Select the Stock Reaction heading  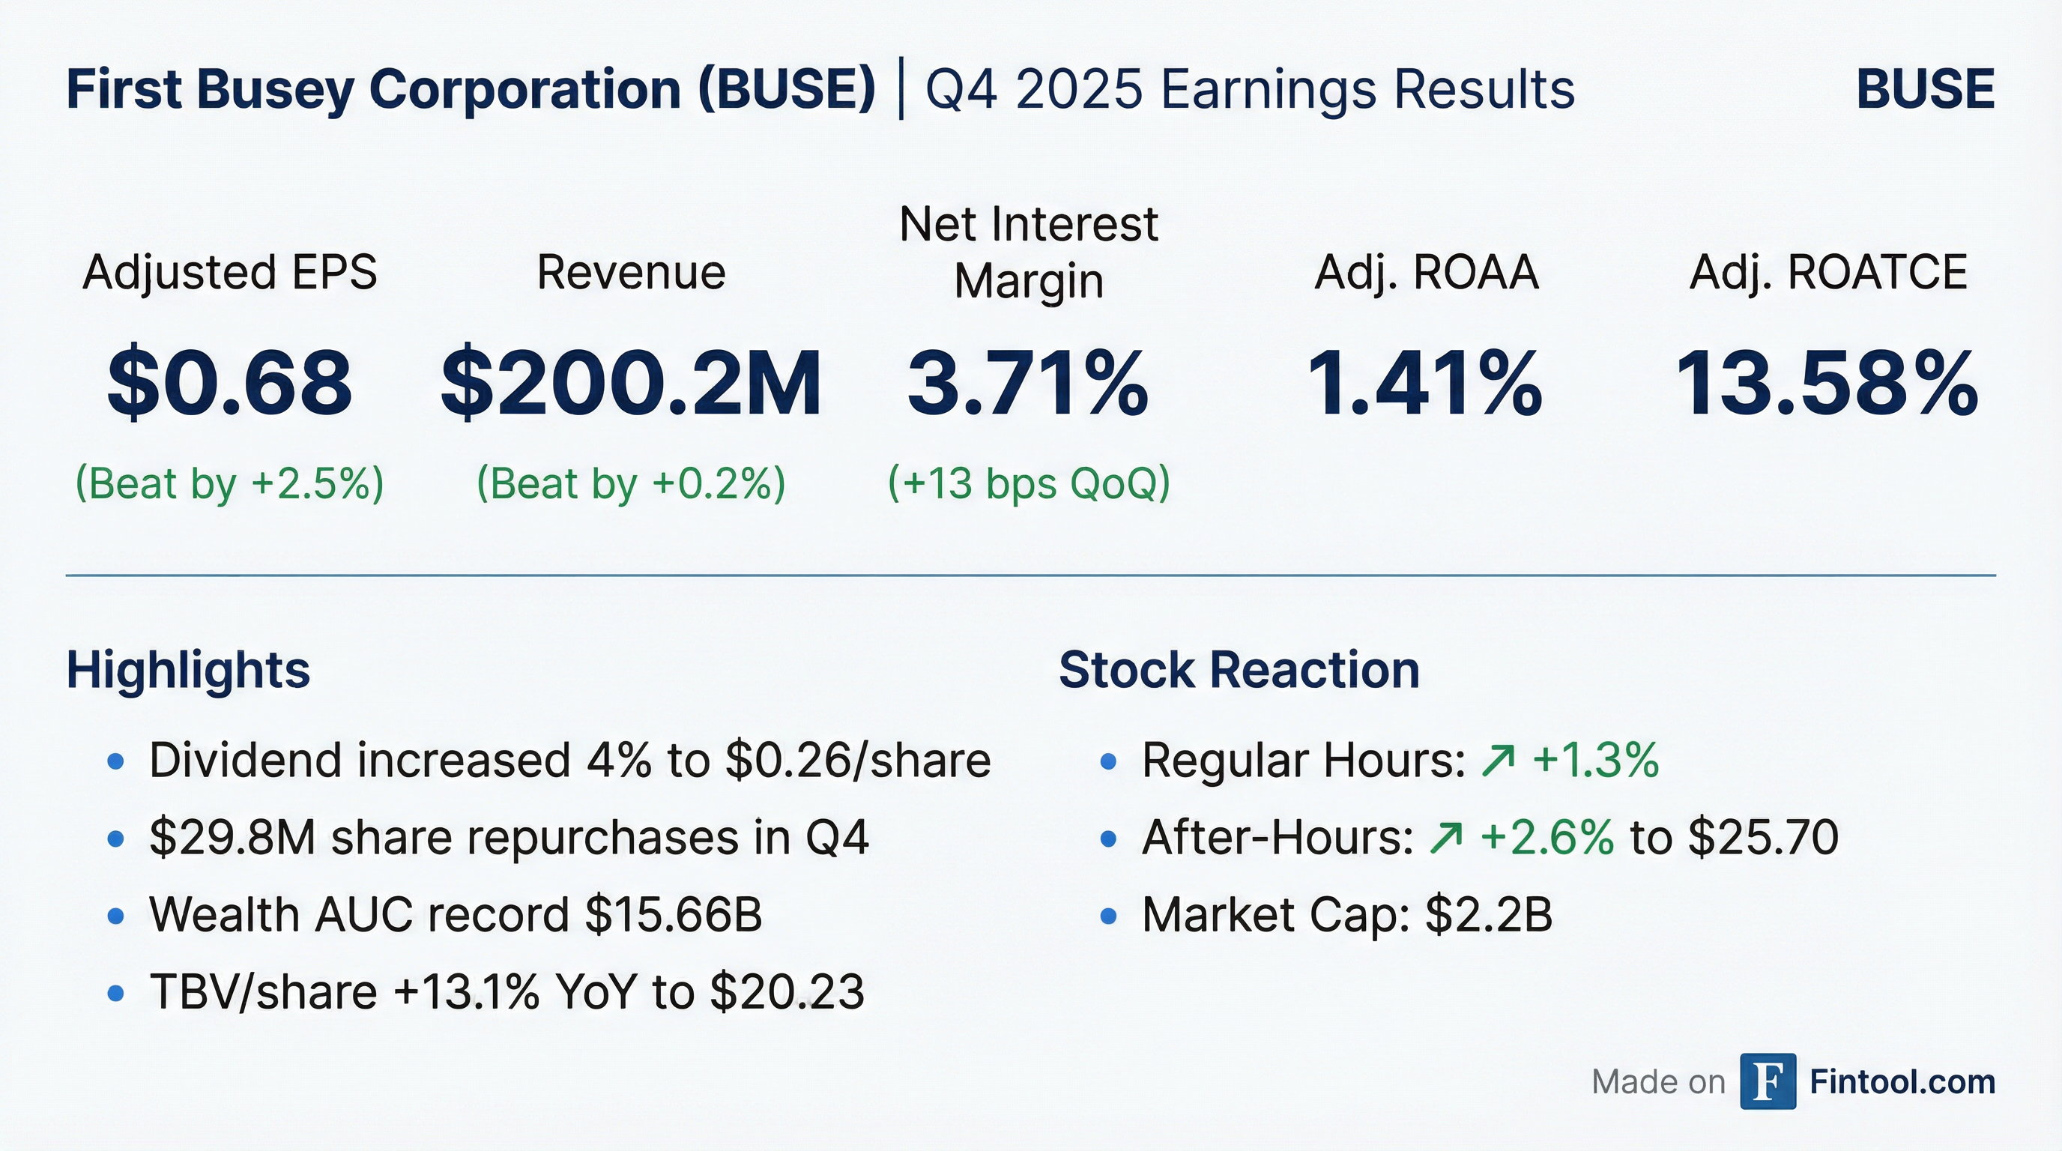(1239, 669)
